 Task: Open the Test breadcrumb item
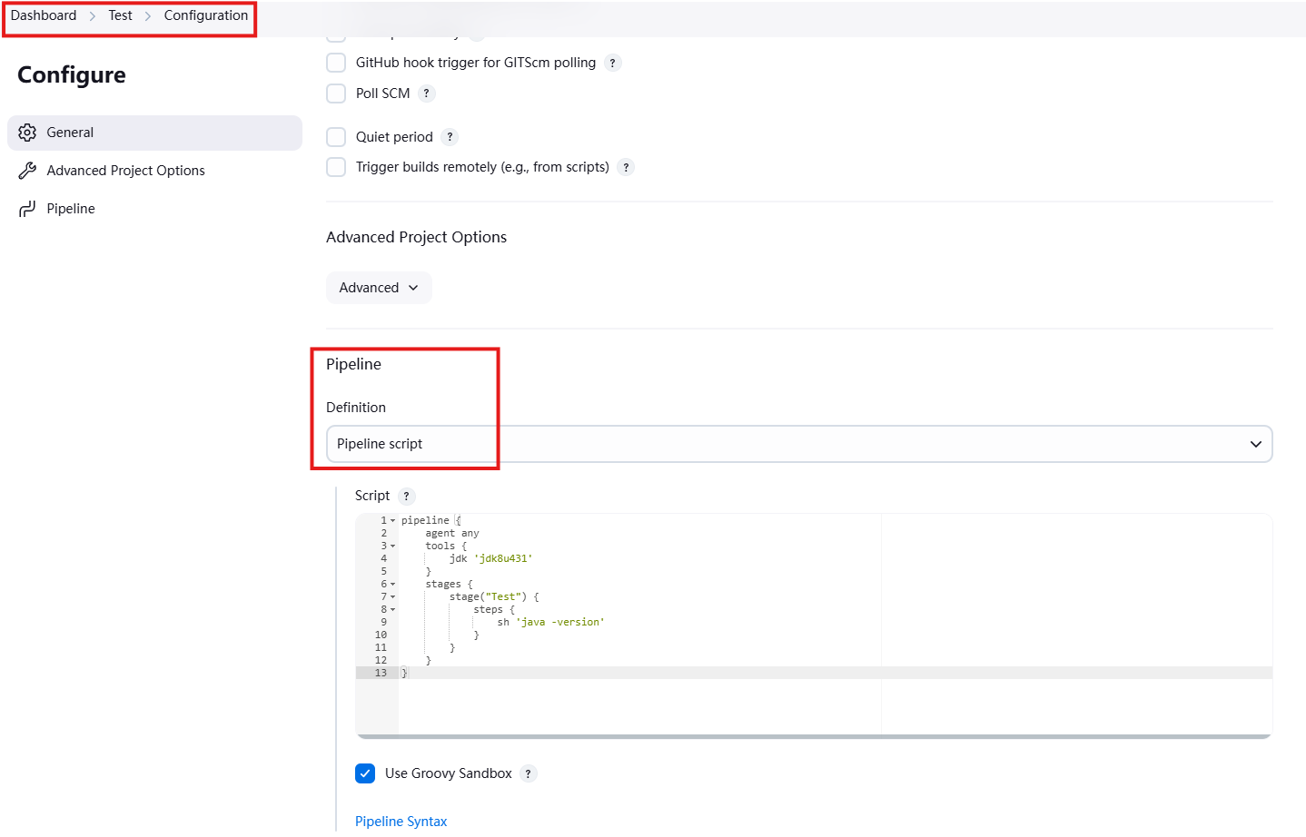pos(119,15)
